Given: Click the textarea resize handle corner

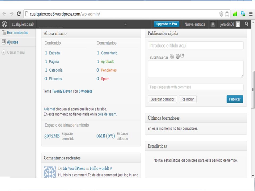Looking at the screenshot, I should (242, 76).
